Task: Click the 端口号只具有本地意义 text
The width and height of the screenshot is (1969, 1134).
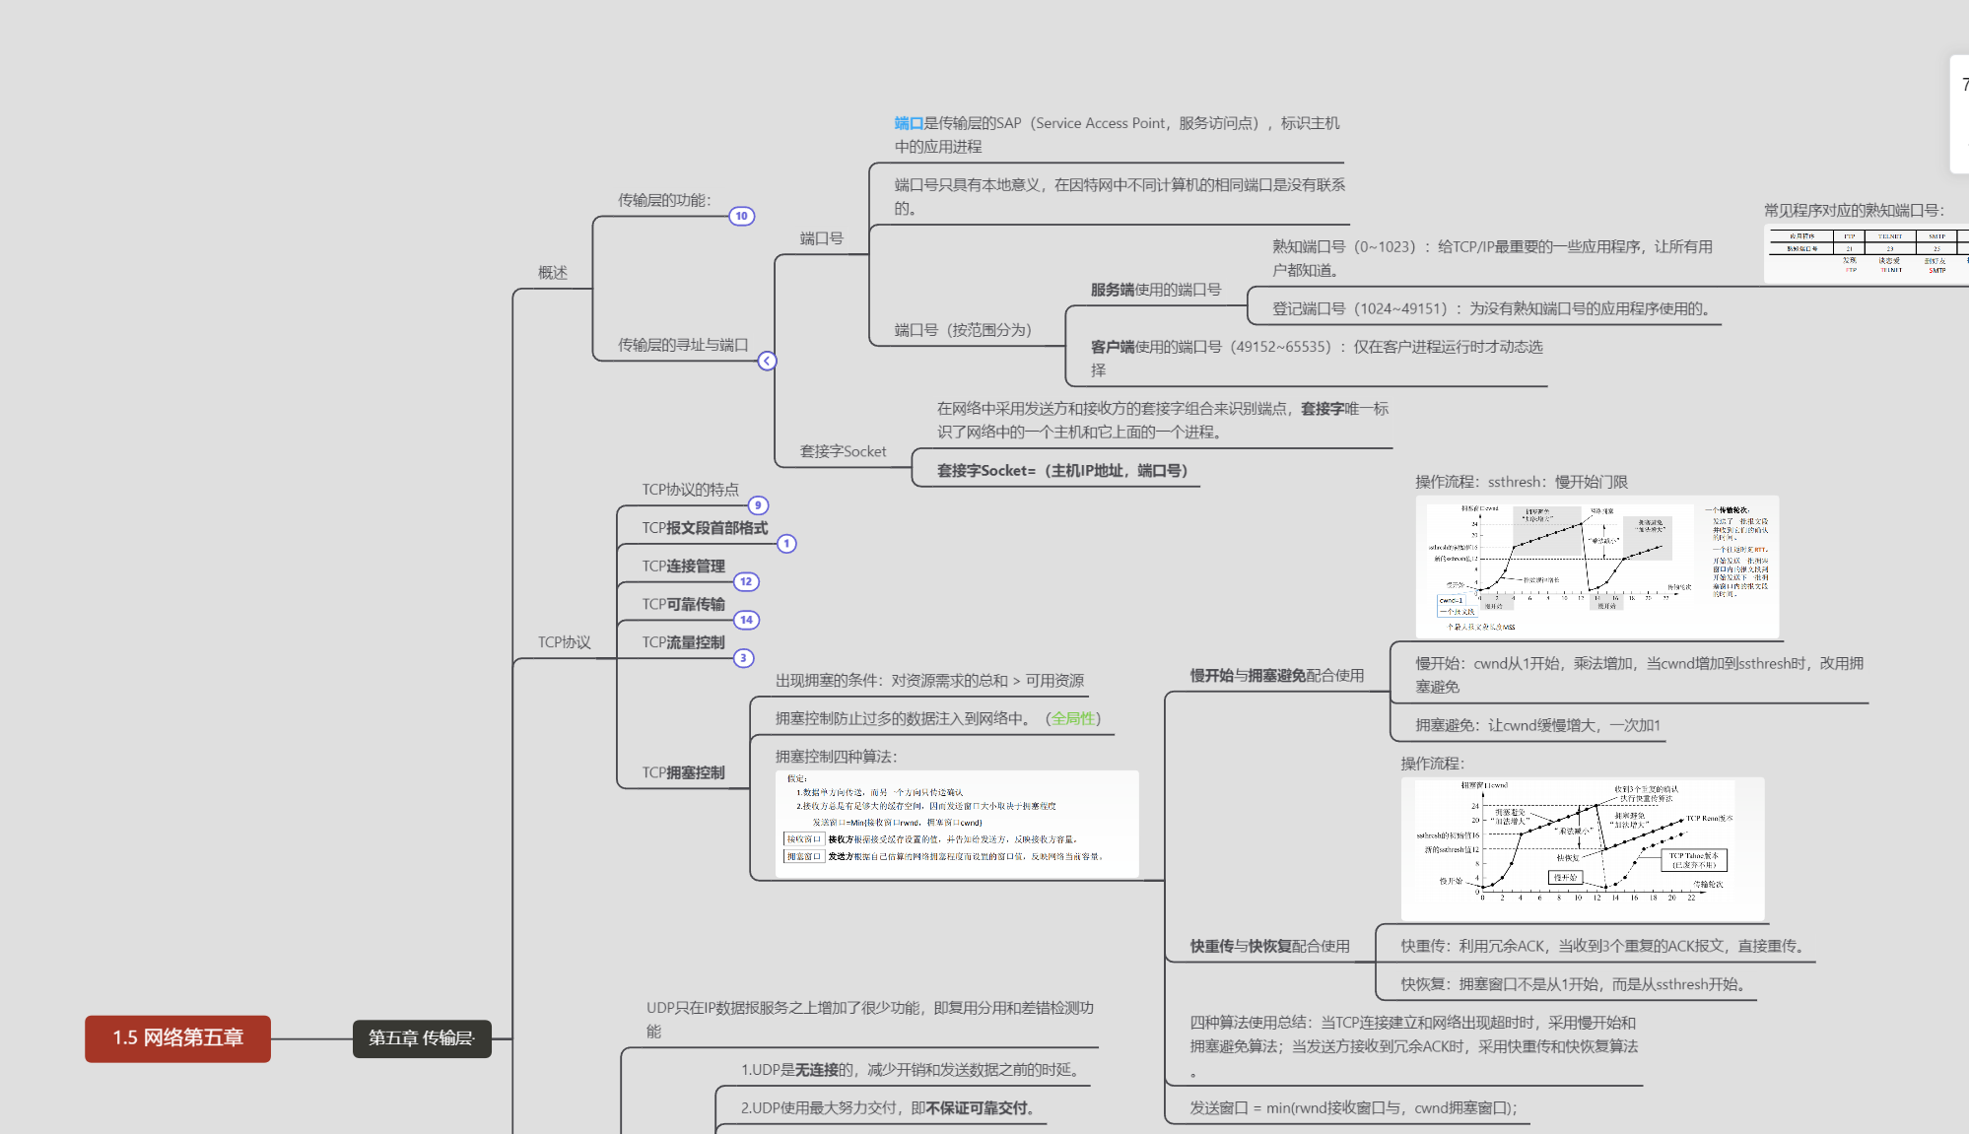Action: (x=1120, y=196)
